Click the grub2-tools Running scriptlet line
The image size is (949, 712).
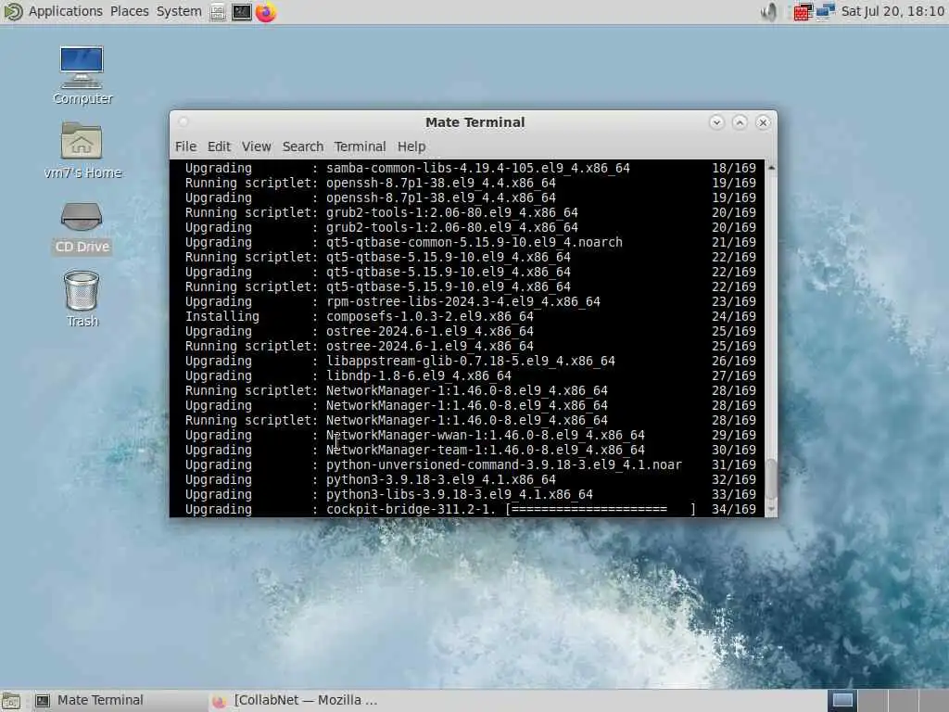coord(470,212)
